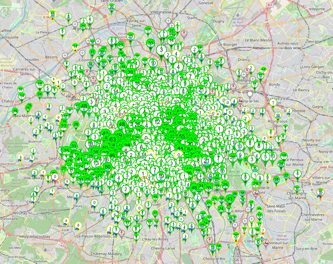333x264 pixels.
Task: Select the roadwork warning marker at Bonneuil-sur-Marne
Action: [x=266, y=242]
